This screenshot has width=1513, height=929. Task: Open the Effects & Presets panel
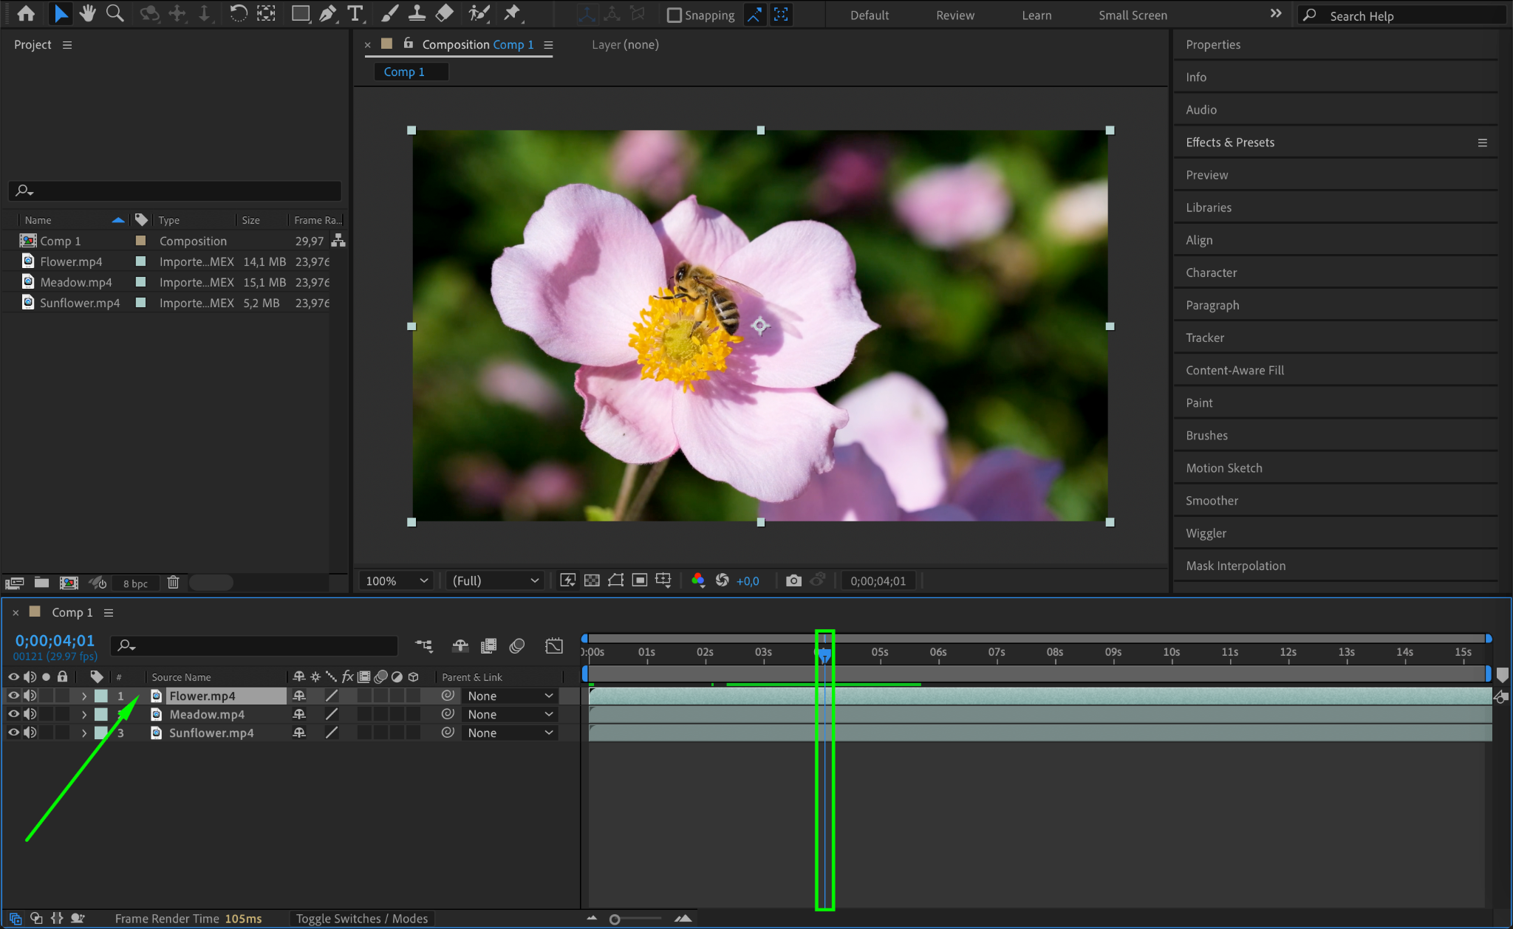pyautogui.click(x=1229, y=143)
